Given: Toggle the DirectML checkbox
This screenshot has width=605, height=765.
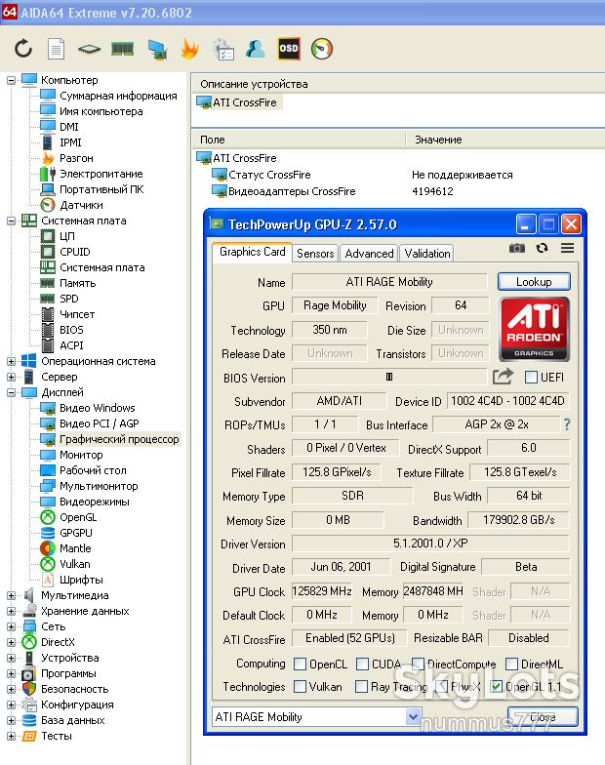Looking at the screenshot, I should [x=511, y=664].
